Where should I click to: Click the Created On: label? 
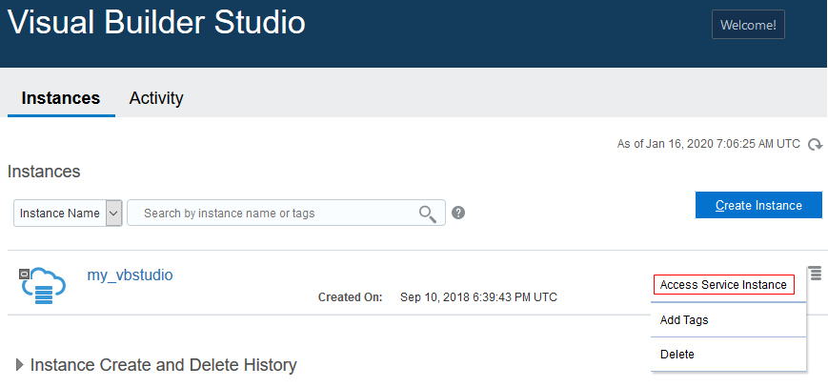tap(350, 297)
